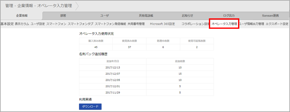Open コラボレーション設定 submenu

point(195,24)
